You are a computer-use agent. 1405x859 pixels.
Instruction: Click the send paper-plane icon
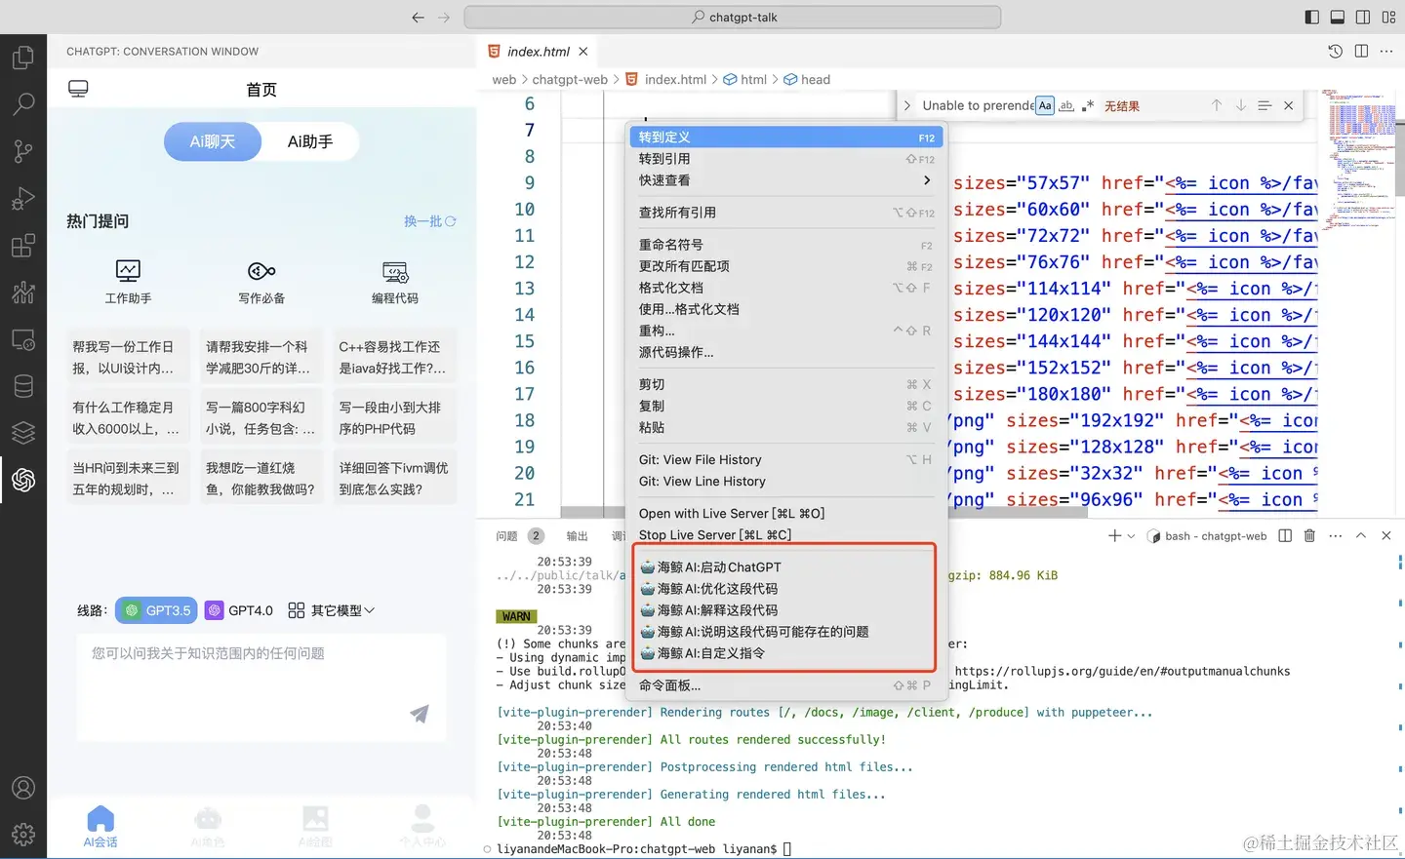click(420, 714)
